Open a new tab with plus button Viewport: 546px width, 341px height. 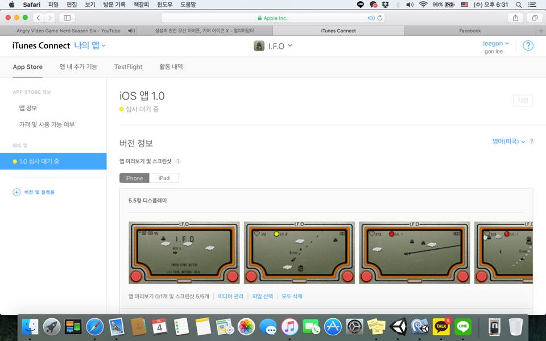[x=541, y=31]
